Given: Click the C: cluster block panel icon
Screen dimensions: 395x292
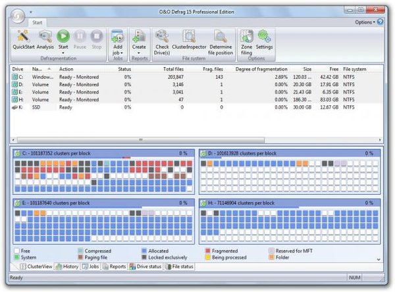Looking at the screenshot, I should (x=17, y=153).
